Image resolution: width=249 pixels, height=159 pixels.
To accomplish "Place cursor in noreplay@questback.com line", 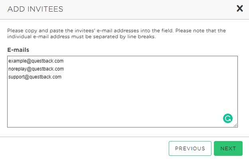I will [x=36, y=69].
